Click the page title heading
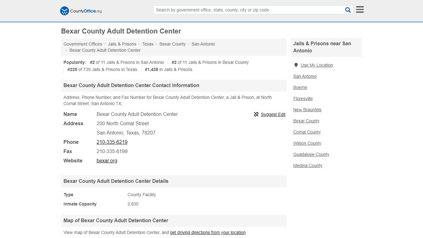Image resolution: width=423 pixels, height=238 pixels. pos(121,31)
